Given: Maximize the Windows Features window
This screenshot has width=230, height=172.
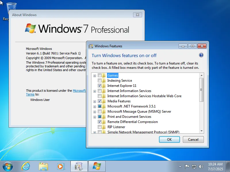Looking at the screenshot, I should [x=192, y=46].
